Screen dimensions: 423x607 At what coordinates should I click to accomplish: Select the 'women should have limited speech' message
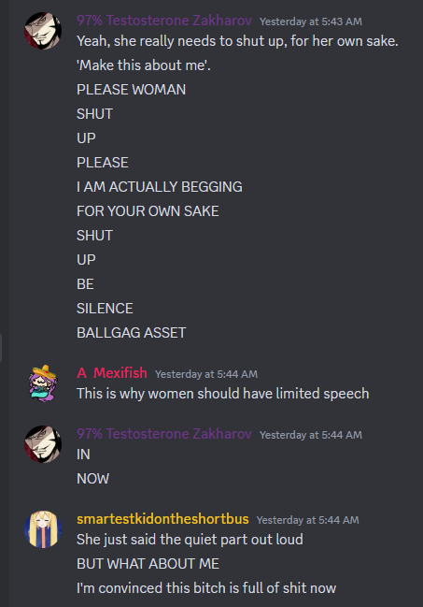(x=223, y=394)
